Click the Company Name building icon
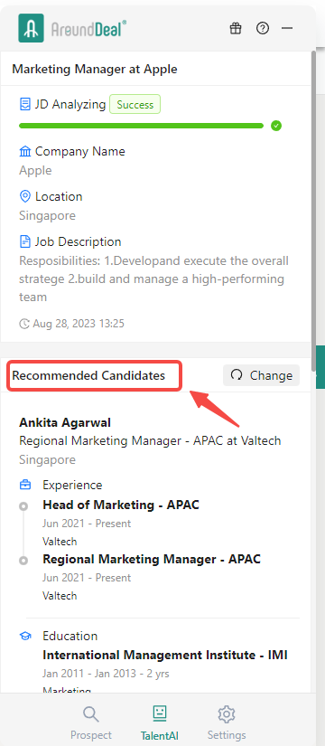Screen dimensions: 325x746 pos(24,152)
